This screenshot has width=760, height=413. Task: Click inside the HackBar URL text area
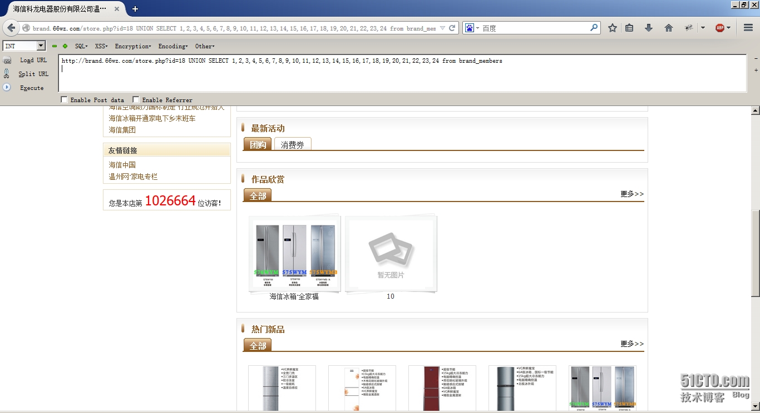click(x=402, y=73)
